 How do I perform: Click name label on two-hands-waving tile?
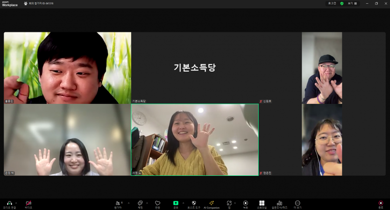(10, 173)
